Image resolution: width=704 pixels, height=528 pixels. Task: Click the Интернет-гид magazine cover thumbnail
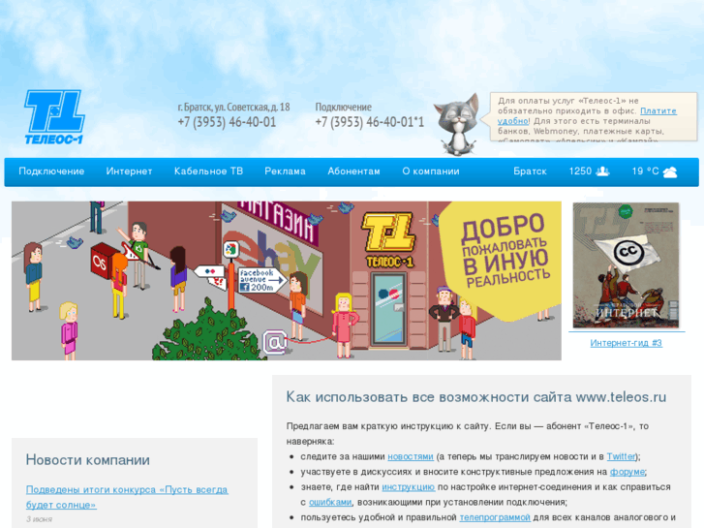[x=626, y=265]
